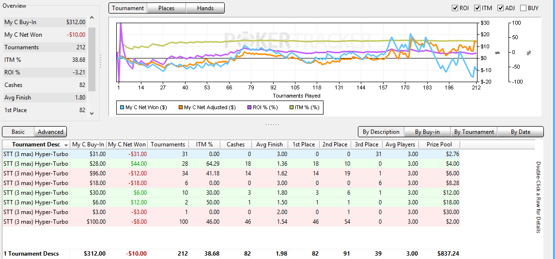The image size is (555, 259).
Task: Uncheck the ROI checkbox
Action: click(x=455, y=8)
